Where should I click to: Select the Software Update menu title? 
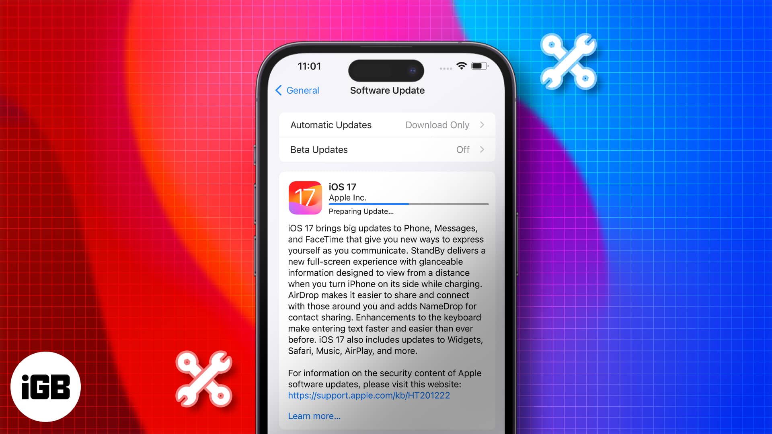pos(387,90)
